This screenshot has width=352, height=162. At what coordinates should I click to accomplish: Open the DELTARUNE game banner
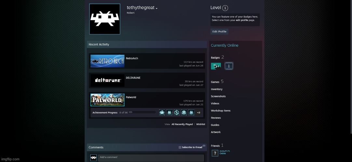[x=107, y=80]
